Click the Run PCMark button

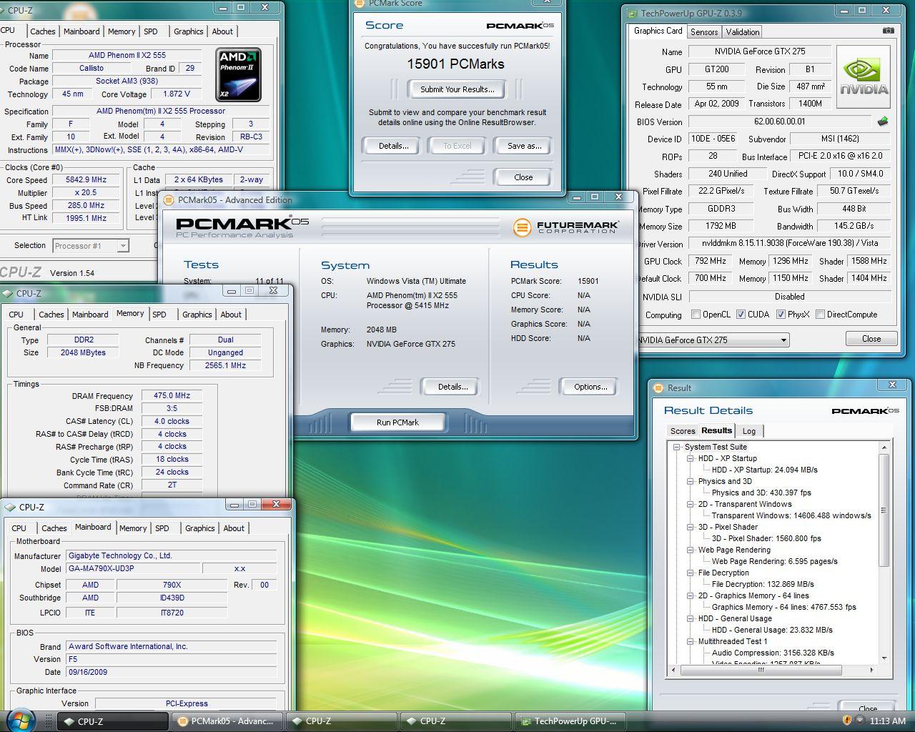click(397, 422)
